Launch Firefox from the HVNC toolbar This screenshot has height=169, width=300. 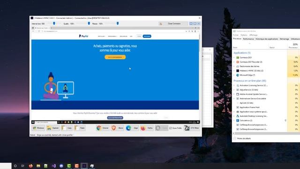click(147, 128)
